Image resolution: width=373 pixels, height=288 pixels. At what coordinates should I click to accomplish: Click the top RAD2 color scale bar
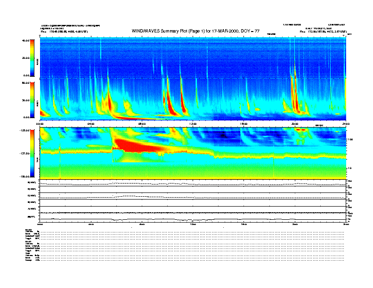coord(32,57)
